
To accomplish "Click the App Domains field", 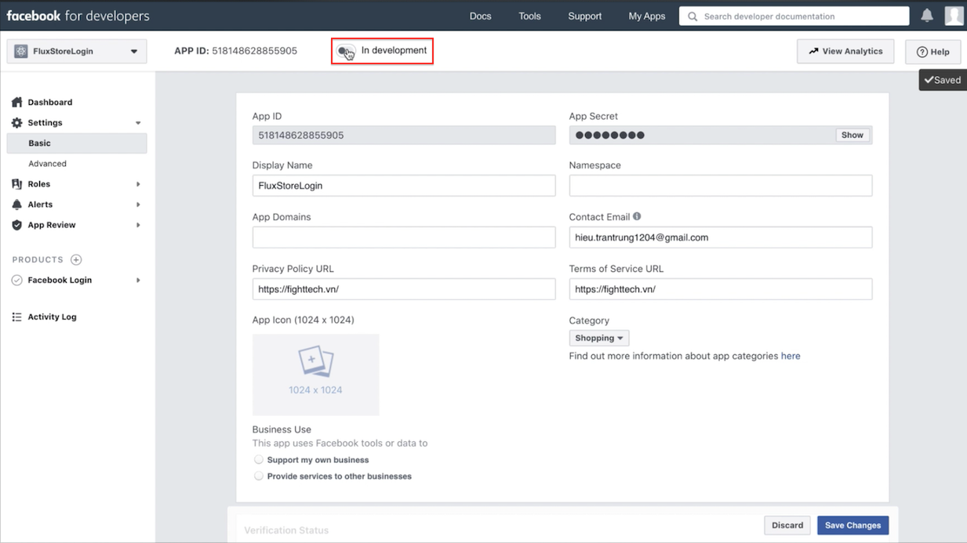I will point(404,237).
